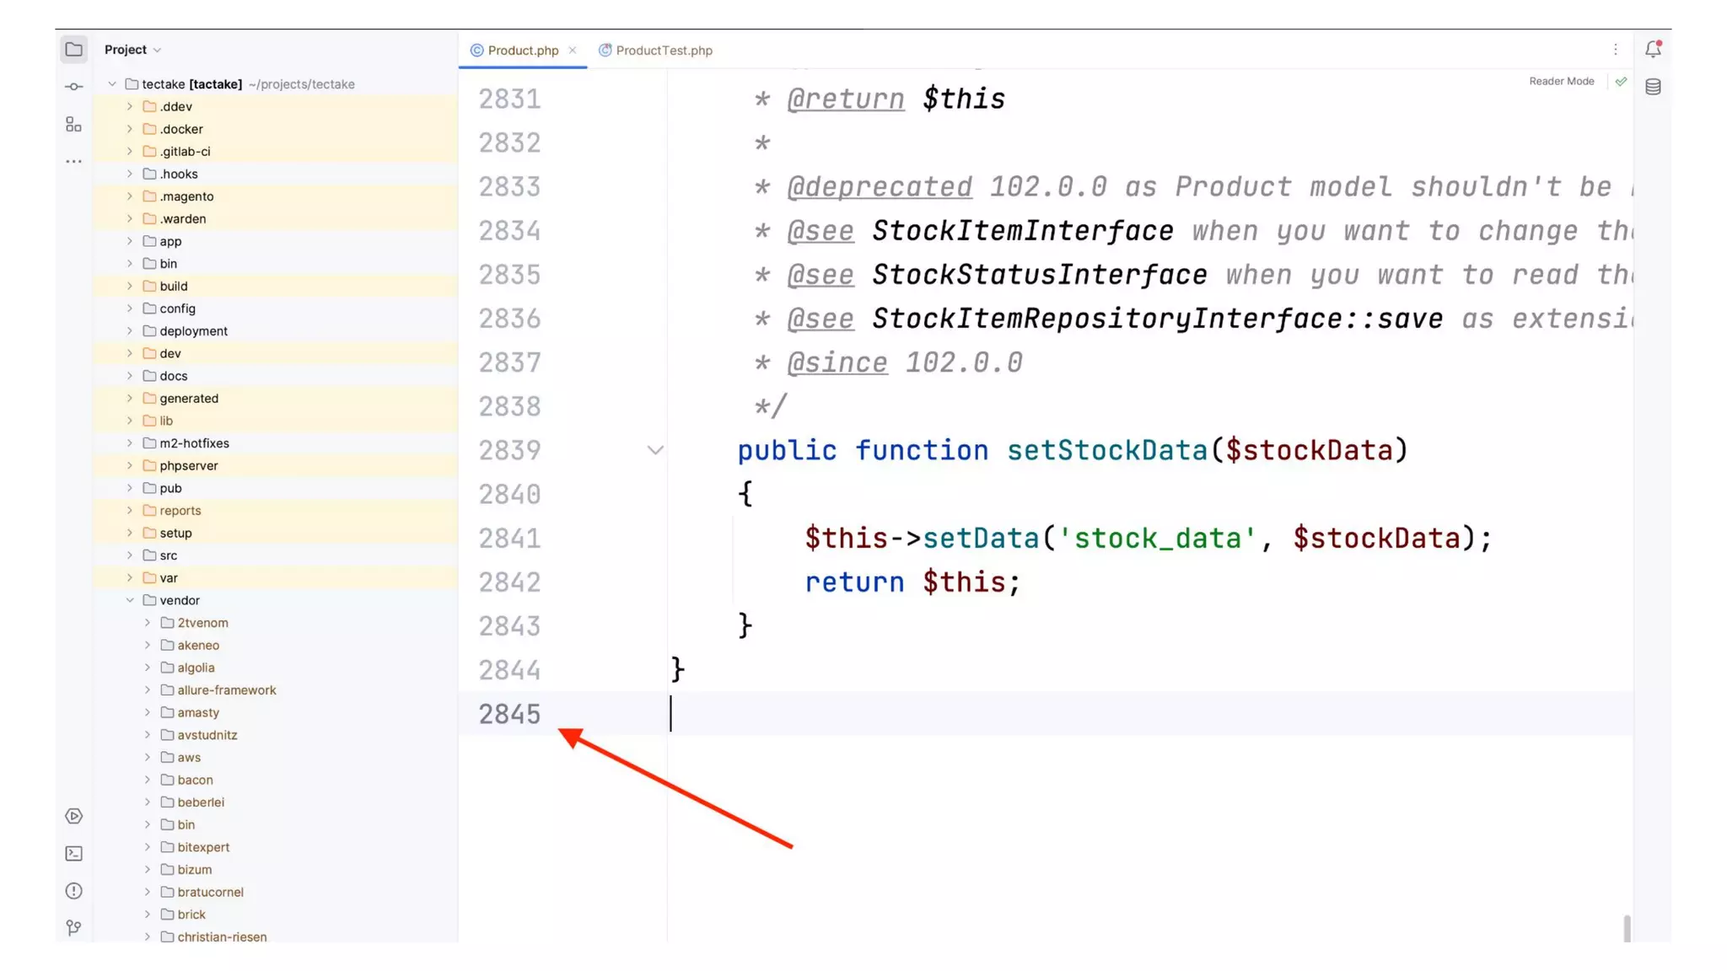Open the Commit tool window icon
1727x971 pixels.
click(74, 87)
